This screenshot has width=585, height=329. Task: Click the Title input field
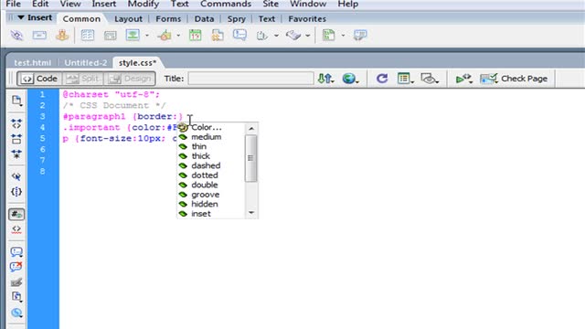pos(250,79)
